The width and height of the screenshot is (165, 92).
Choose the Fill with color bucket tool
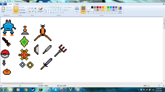pyautogui.click(x=32, y=8)
